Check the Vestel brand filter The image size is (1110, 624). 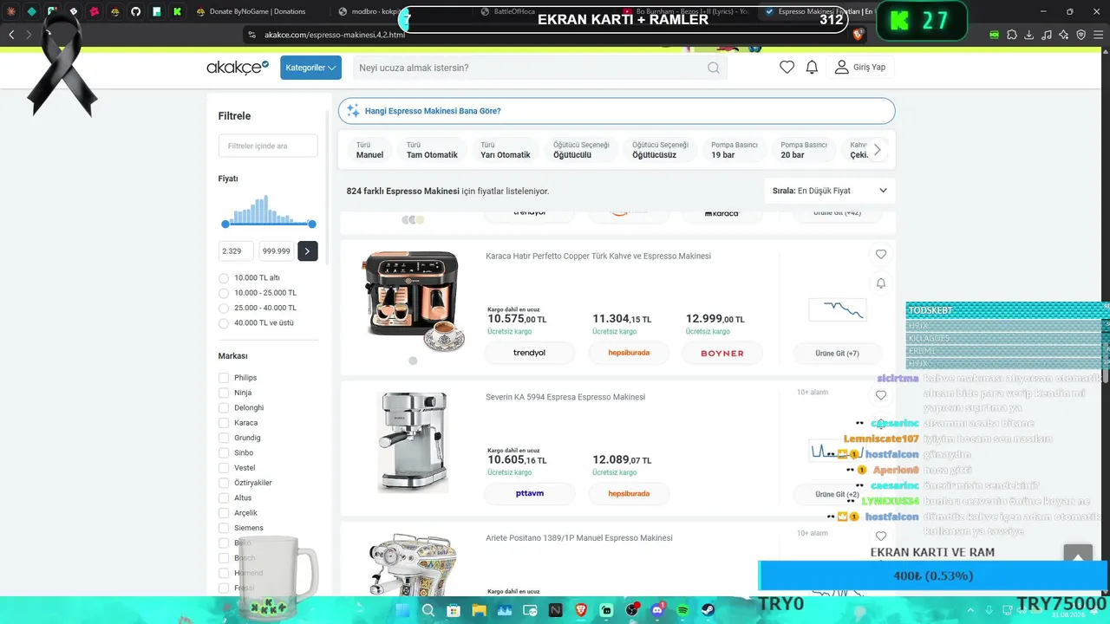(x=224, y=468)
